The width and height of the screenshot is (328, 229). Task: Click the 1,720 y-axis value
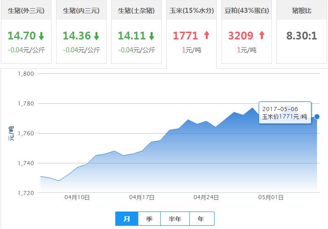click(x=26, y=193)
